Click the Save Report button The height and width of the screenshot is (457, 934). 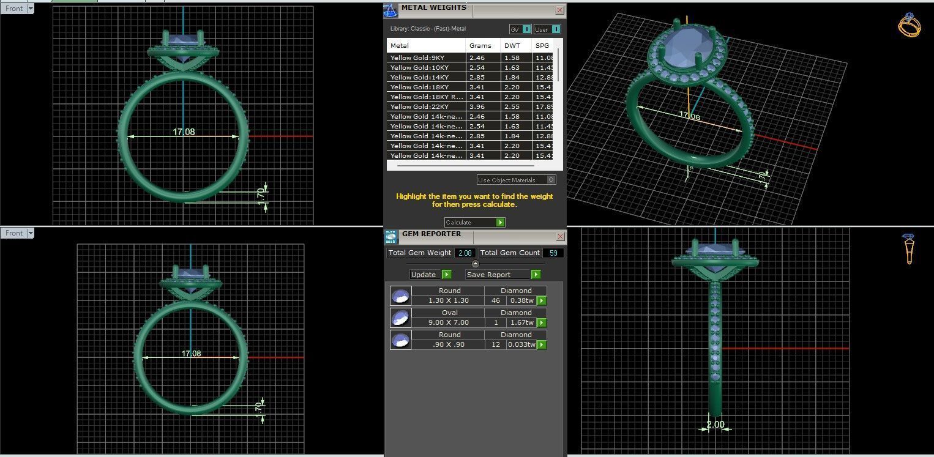503,275
